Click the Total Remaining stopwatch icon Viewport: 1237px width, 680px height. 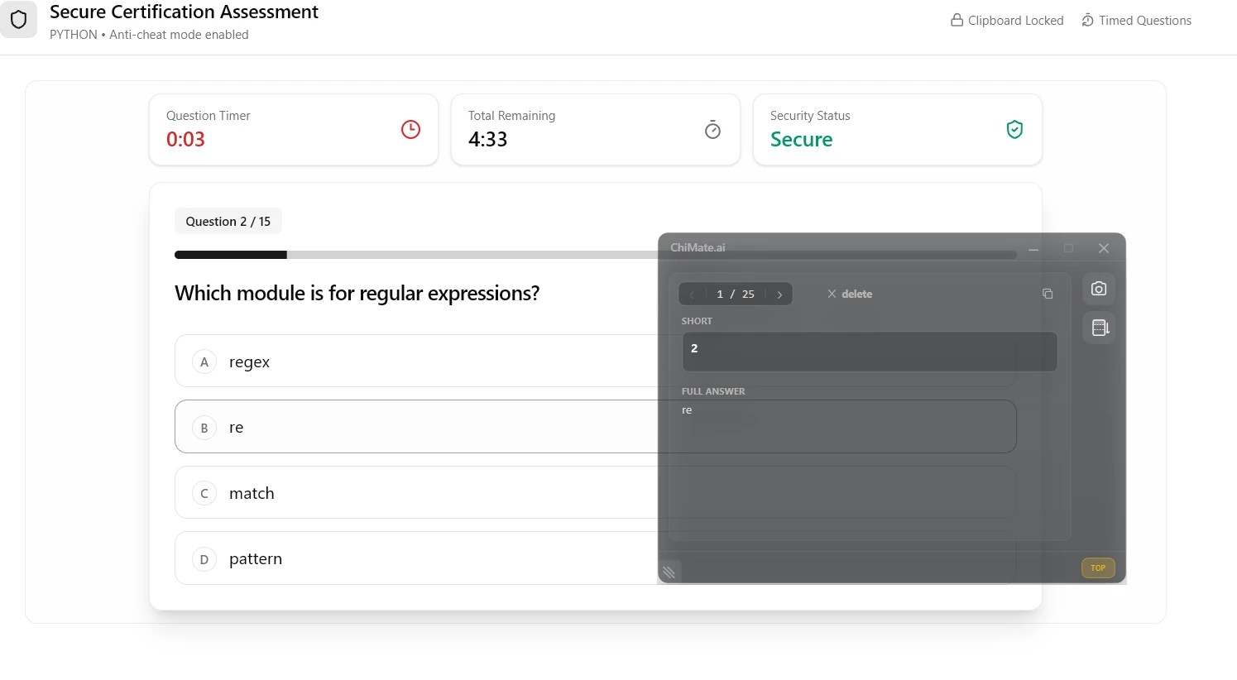[712, 129]
